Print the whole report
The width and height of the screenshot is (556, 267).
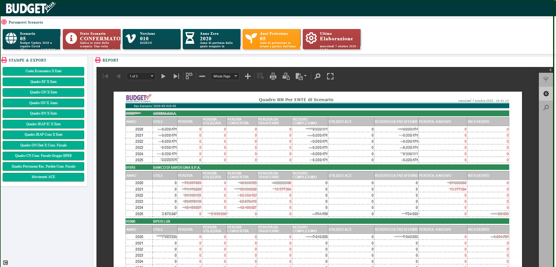[273, 76]
